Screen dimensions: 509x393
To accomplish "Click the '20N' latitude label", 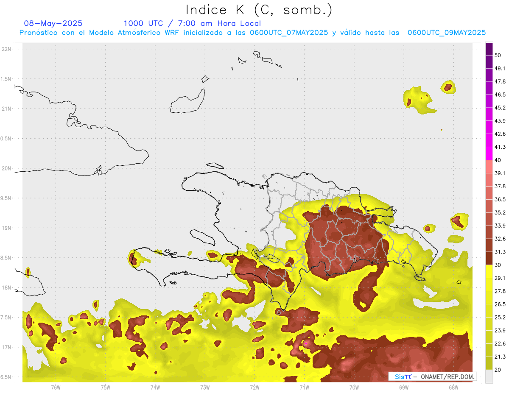I will point(7,168).
